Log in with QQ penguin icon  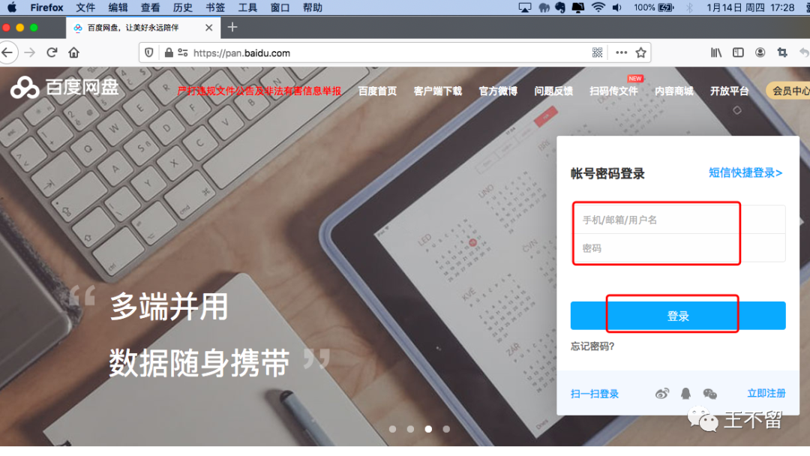point(685,394)
